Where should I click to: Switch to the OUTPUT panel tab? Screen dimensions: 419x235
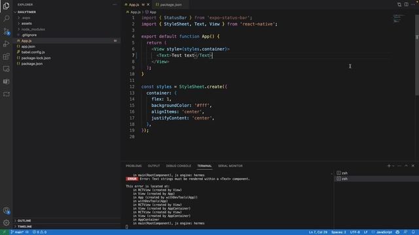[154, 166]
